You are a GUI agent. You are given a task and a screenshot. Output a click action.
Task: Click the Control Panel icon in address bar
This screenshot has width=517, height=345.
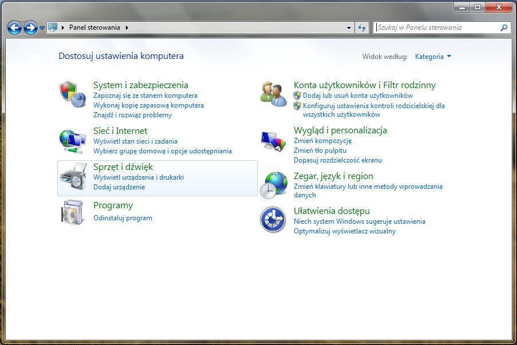[53, 27]
